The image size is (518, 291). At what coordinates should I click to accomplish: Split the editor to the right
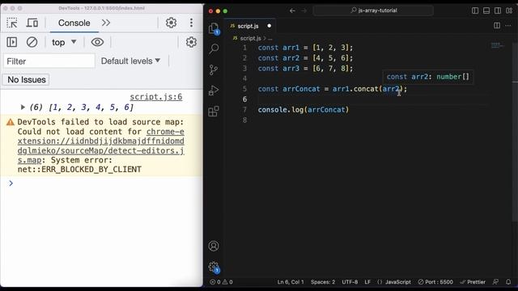(497, 25)
